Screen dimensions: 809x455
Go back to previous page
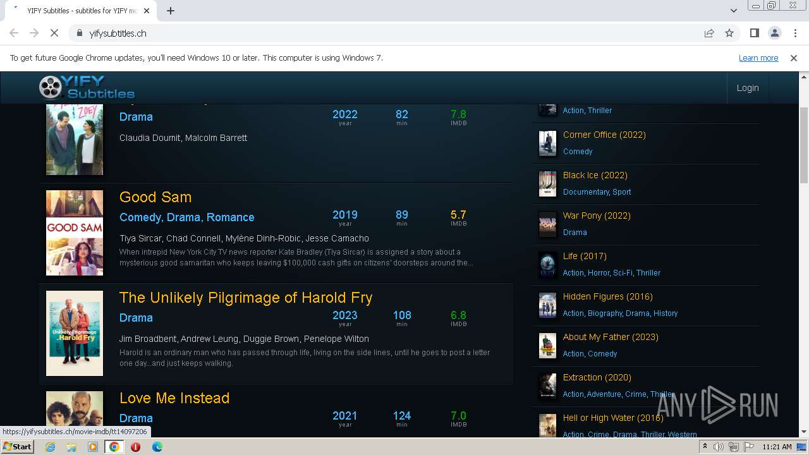tap(14, 33)
